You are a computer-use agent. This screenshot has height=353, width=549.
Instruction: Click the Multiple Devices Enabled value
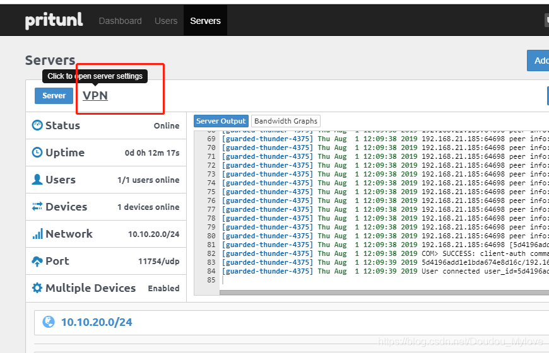[164, 288]
